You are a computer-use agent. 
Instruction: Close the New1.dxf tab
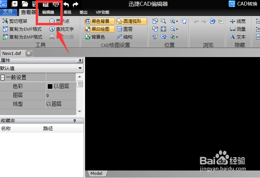[29, 53]
